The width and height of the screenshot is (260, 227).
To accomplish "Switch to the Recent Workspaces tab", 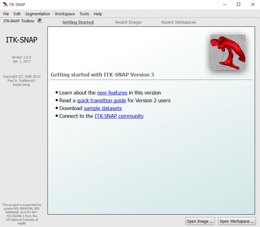I will click(x=179, y=22).
